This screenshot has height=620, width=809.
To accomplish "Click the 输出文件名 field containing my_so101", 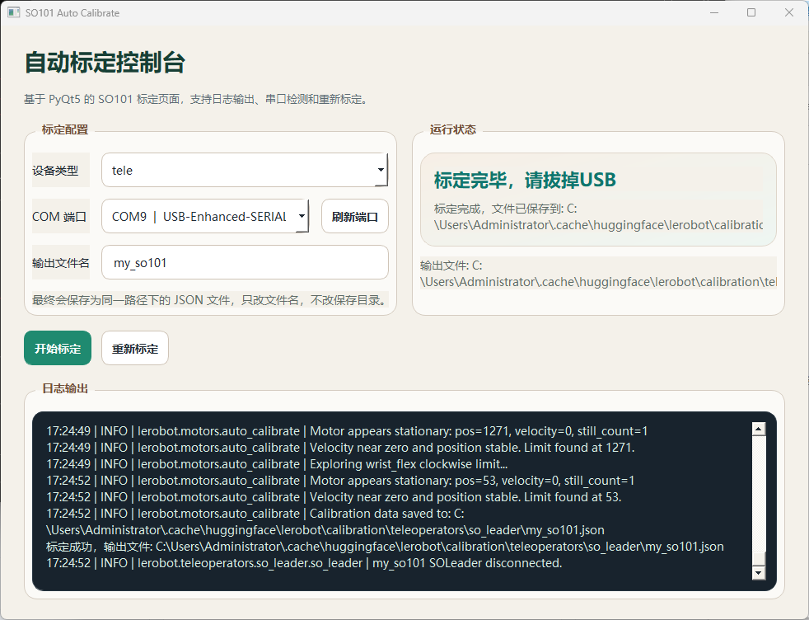I will [x=245, y=262].
